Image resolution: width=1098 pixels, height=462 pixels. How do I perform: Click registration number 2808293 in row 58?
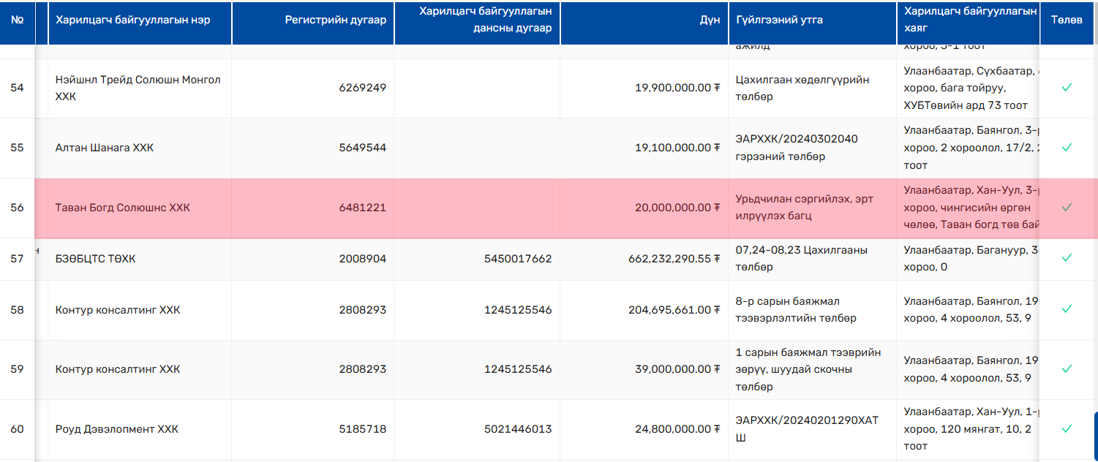tap(362, 310)
